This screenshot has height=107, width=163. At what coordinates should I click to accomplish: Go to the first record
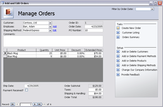click(x=12, y=104)
